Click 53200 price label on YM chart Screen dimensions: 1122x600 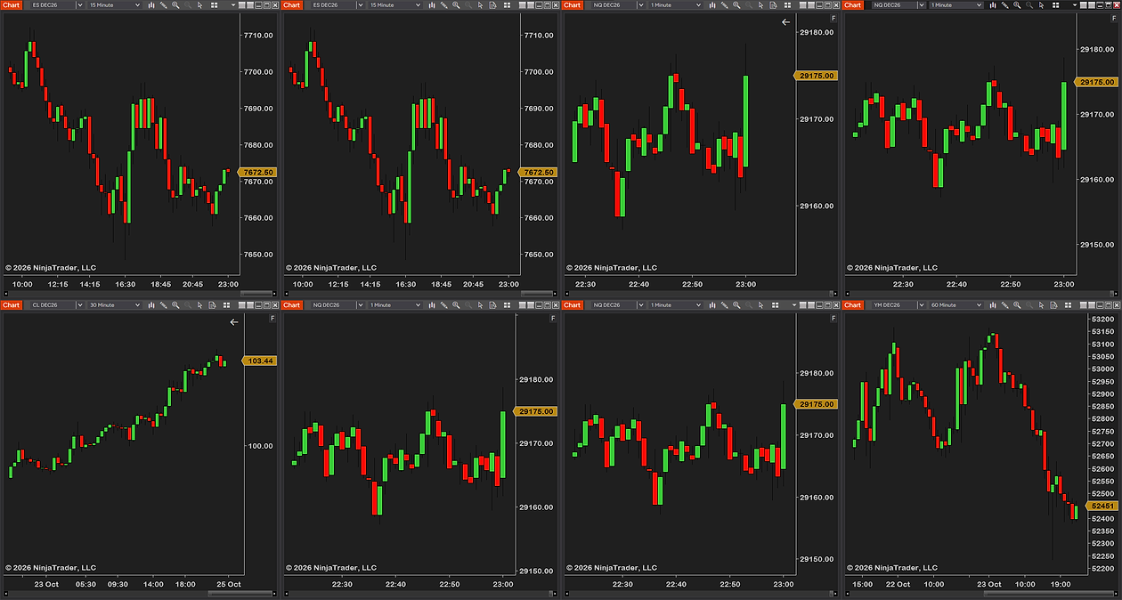coord(1103,319)
